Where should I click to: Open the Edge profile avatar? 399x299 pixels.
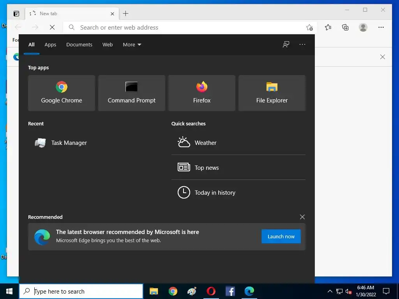pyautogui.click(x=363, y=27)
